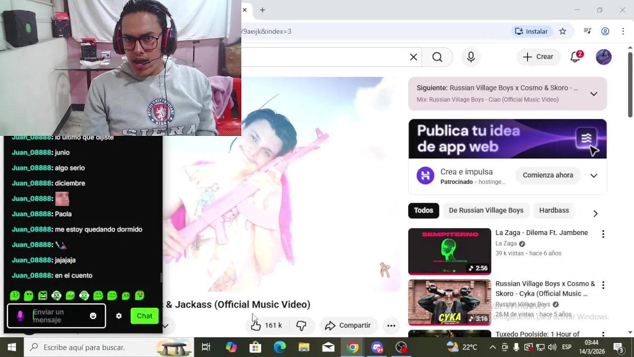Open Microsoft Store from taskbar
Viewport: 634px width, 357px height.
pyautogui.click(x=255, y=347)
